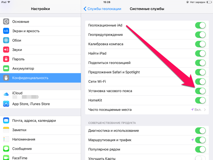Switch off Сети Wi-Fi toggle
This screenshot has height=160, width=213.
tap(200, 81)
